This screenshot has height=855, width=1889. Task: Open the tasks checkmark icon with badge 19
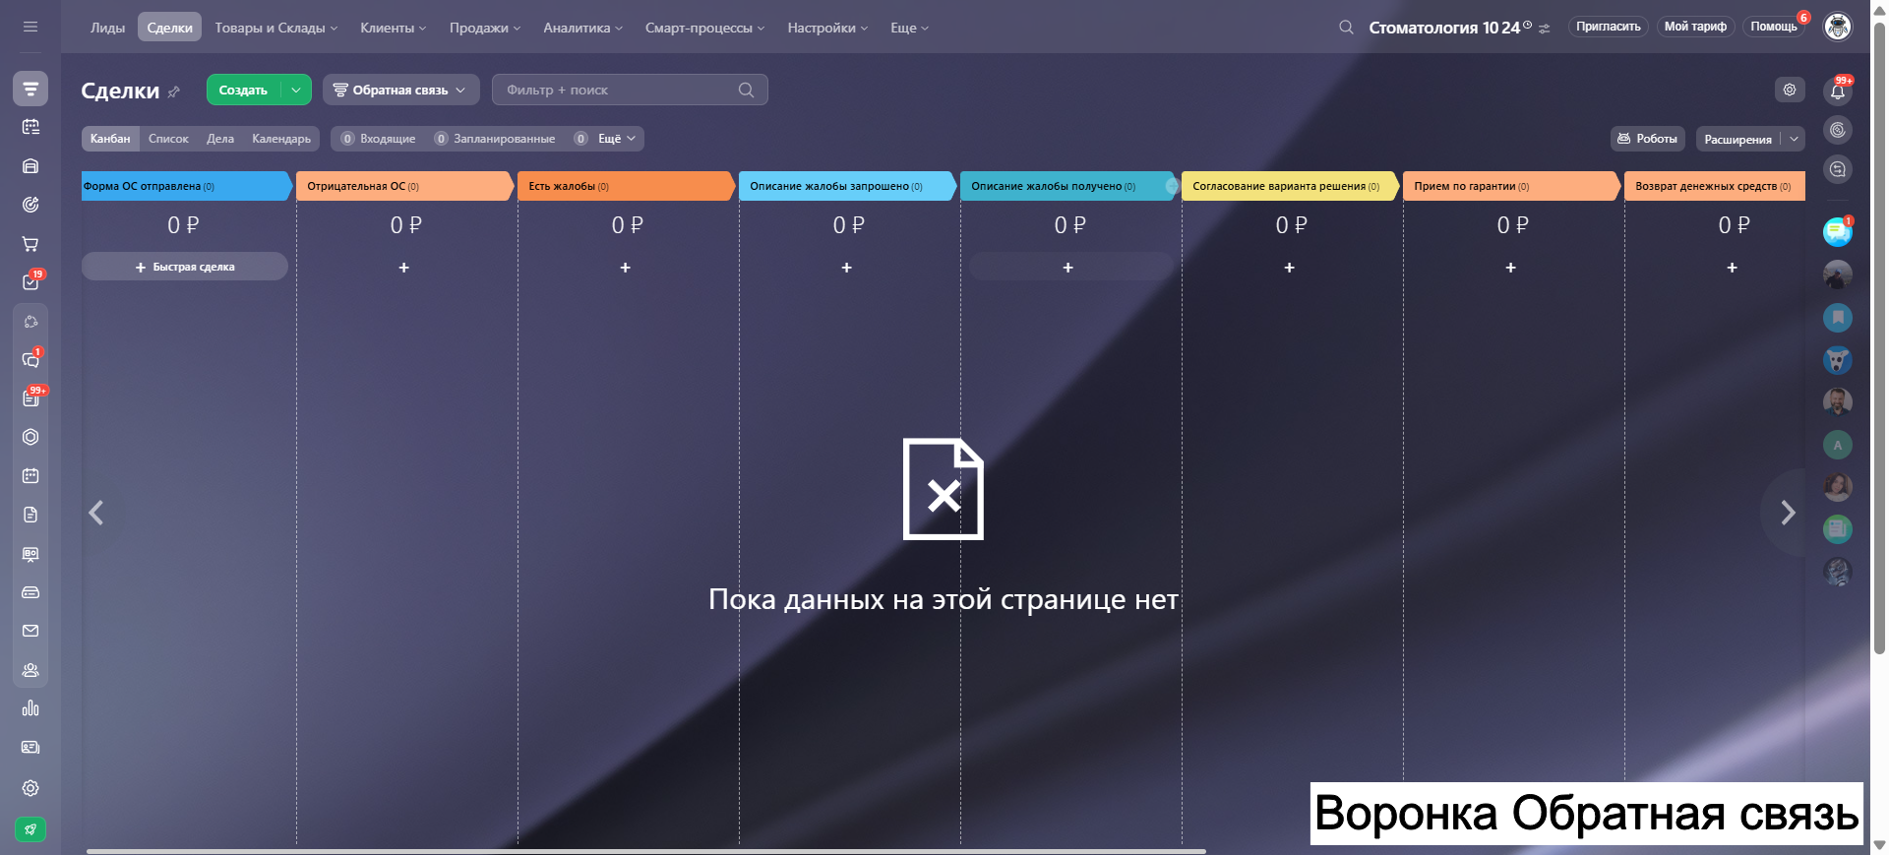(x=30, y=282)
